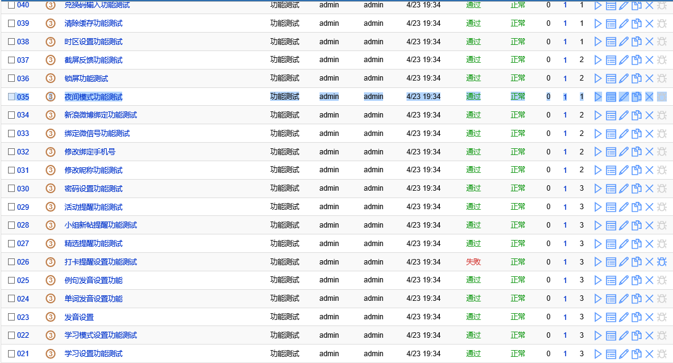The width and height of the screenshot is (673, 363).
Task: Open results list icon for case 039
Action: 611,23
